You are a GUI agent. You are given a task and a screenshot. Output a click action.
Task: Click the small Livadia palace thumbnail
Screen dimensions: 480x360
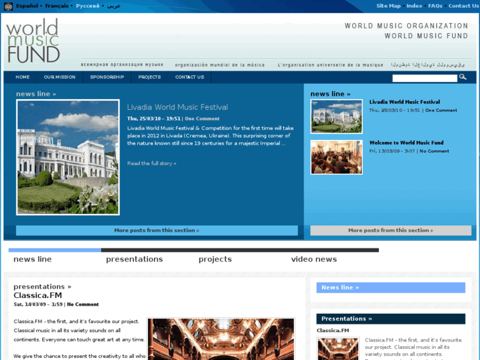point(337,116)
